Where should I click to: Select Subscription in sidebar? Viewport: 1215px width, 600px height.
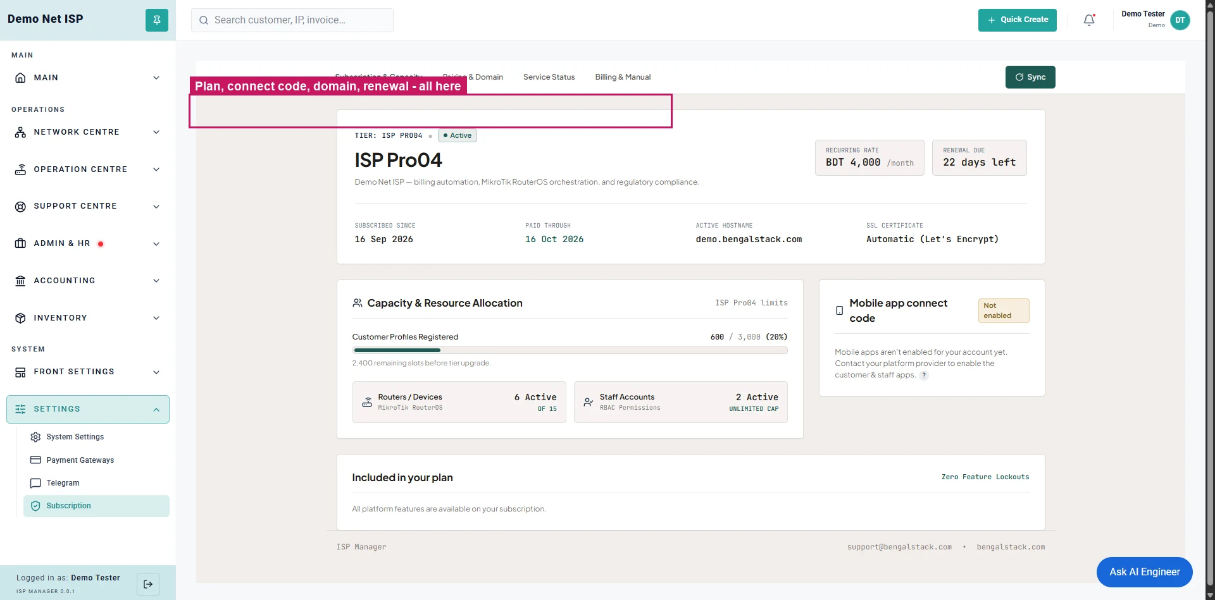[96, 506]
